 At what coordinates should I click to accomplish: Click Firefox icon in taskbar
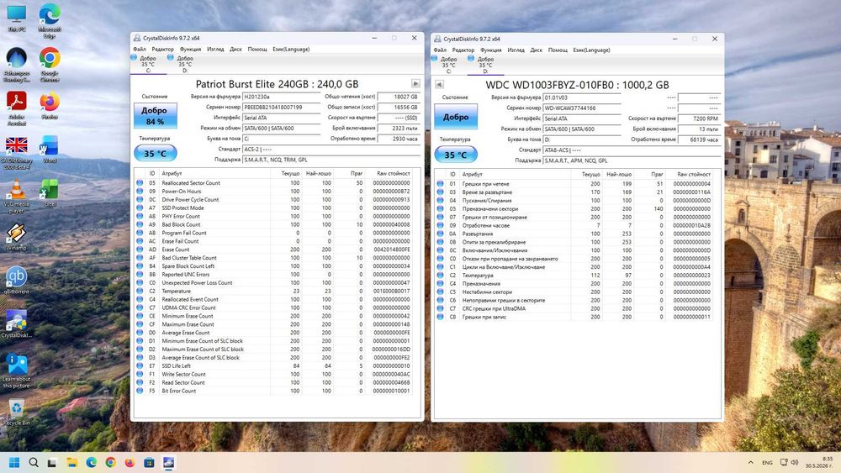pyautogui.click(x=130, y=462)
